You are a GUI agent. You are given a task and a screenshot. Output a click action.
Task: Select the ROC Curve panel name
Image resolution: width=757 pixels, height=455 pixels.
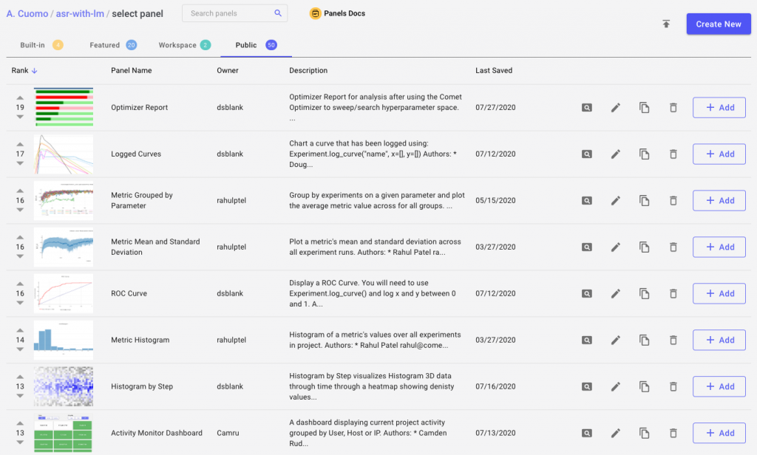click(129, 293)
